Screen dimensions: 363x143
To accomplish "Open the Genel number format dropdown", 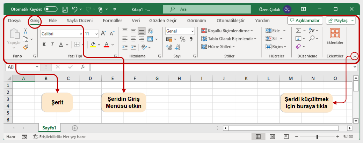I will tap(193, 31).
